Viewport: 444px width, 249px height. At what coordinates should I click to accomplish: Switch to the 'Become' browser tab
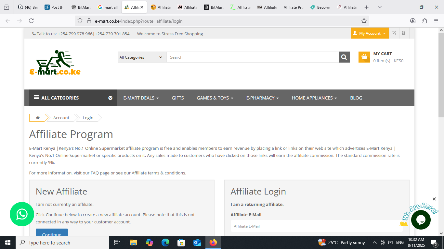click(320, 7)
